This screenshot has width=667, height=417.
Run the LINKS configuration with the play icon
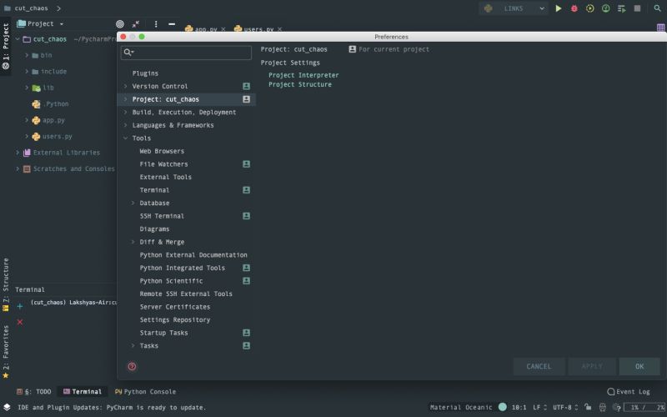coord(558,8)
